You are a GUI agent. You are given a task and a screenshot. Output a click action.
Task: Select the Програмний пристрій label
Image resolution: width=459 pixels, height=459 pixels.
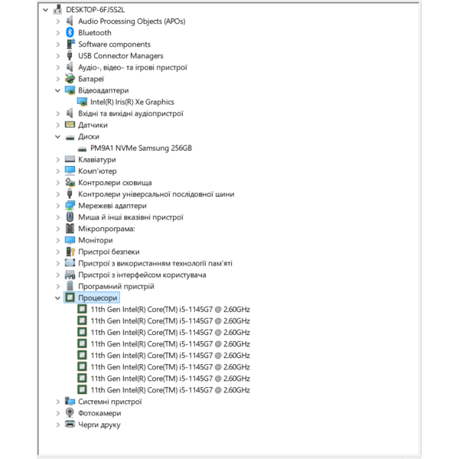(116, 287)
